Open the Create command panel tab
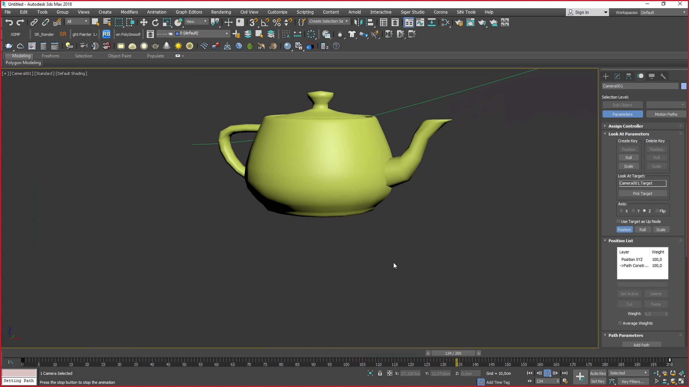The height and width of the screenshot is (387, 689). point(606,76)
